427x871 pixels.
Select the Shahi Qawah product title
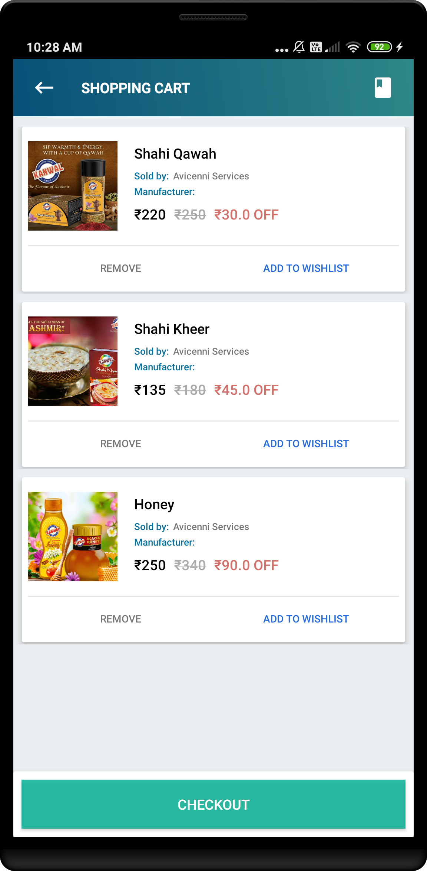175,154
